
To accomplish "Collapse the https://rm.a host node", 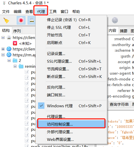I will [x=3, y=55].
